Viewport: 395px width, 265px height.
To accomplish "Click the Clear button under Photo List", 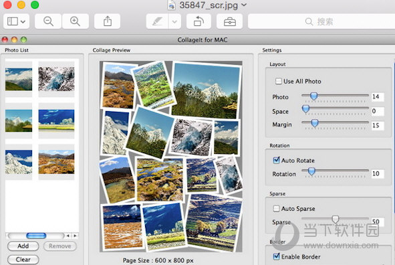I will click(23, 260).
